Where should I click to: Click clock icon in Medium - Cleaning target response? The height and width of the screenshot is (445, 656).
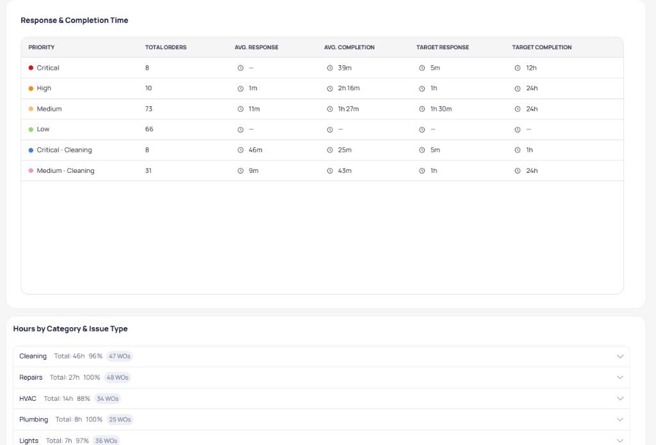(x=422, y=171)
